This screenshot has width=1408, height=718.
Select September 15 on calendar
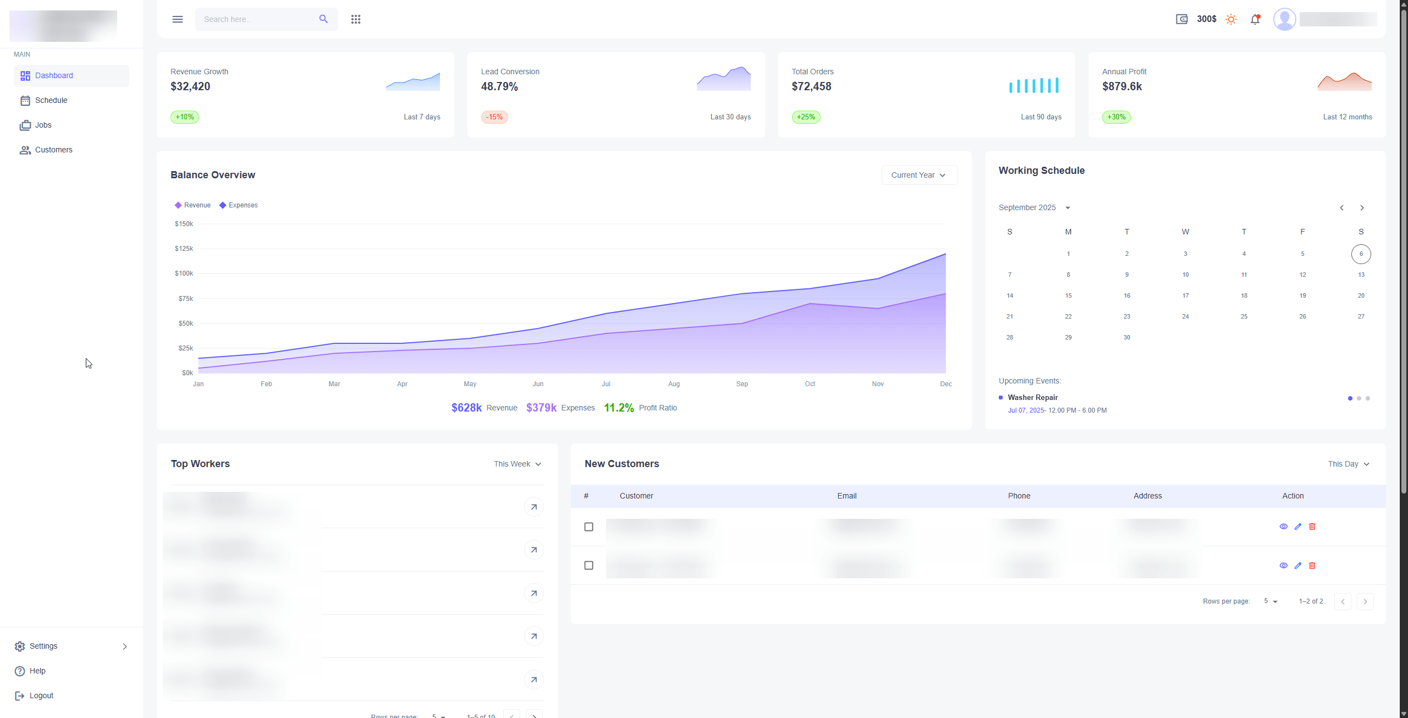(1068, 295)
